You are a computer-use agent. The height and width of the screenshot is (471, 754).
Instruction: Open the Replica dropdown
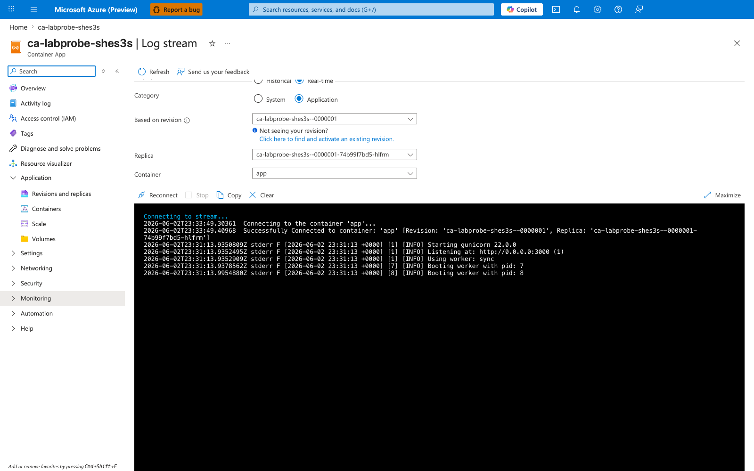tap(335, 154)
